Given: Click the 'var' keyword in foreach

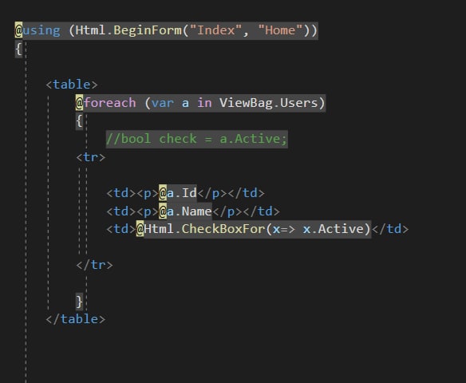Looking at the screenshot, I should click(x=162, y=104).
